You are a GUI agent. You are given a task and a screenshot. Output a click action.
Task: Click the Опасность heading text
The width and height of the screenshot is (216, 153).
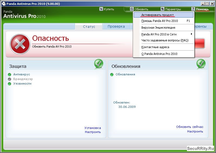click(50, 38)
